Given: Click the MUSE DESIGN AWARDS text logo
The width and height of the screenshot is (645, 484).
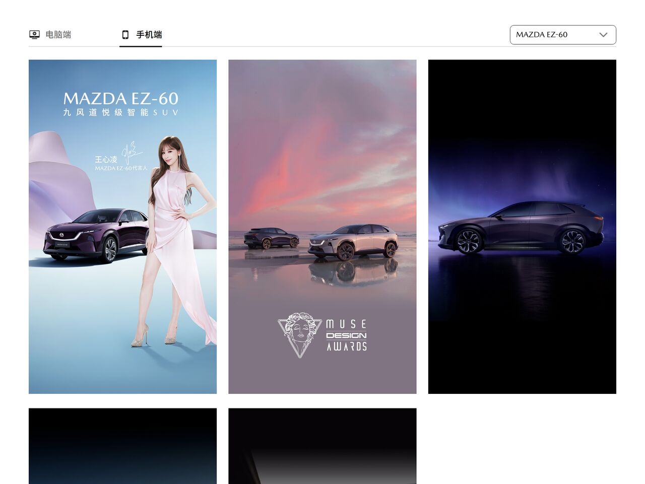Looking at the screenshot, I should 346,335.
